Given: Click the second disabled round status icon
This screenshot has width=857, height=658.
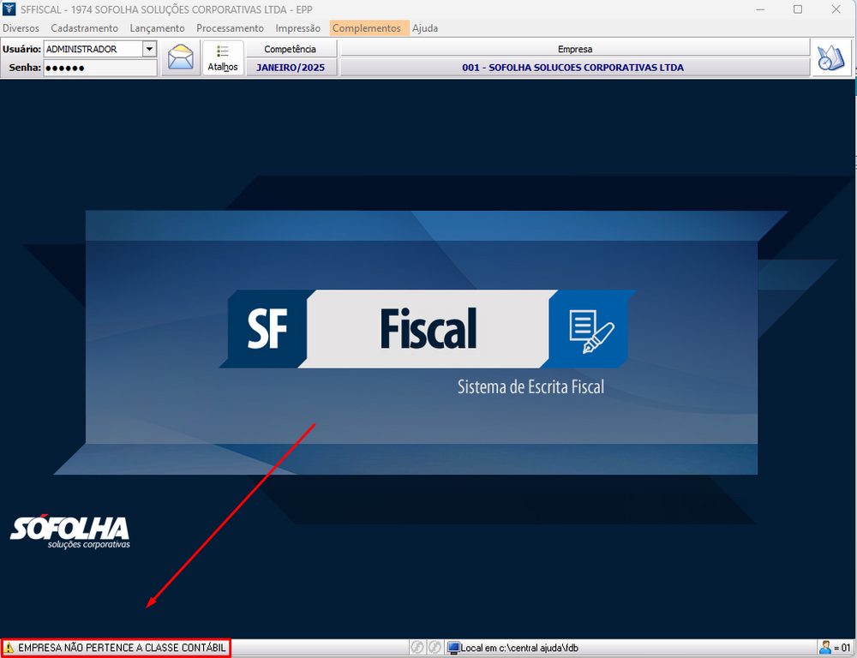Looking at the screenshot, I should point(434,649).
